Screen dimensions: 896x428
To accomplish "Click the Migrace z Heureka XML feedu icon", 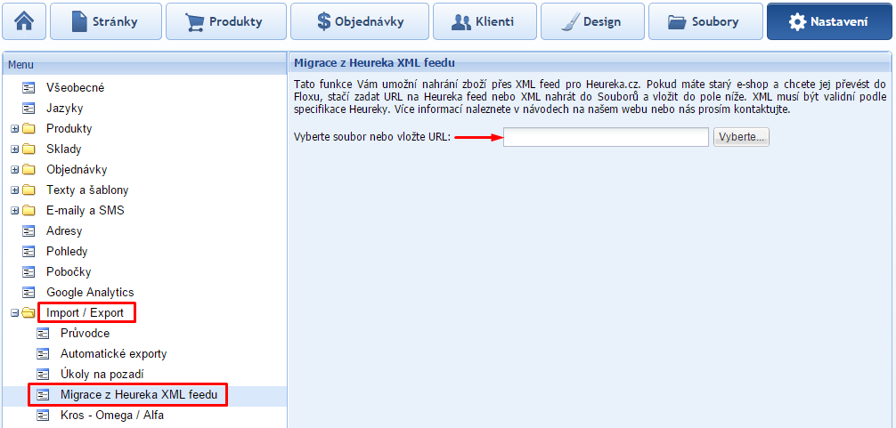I will [x=43, y=395].
